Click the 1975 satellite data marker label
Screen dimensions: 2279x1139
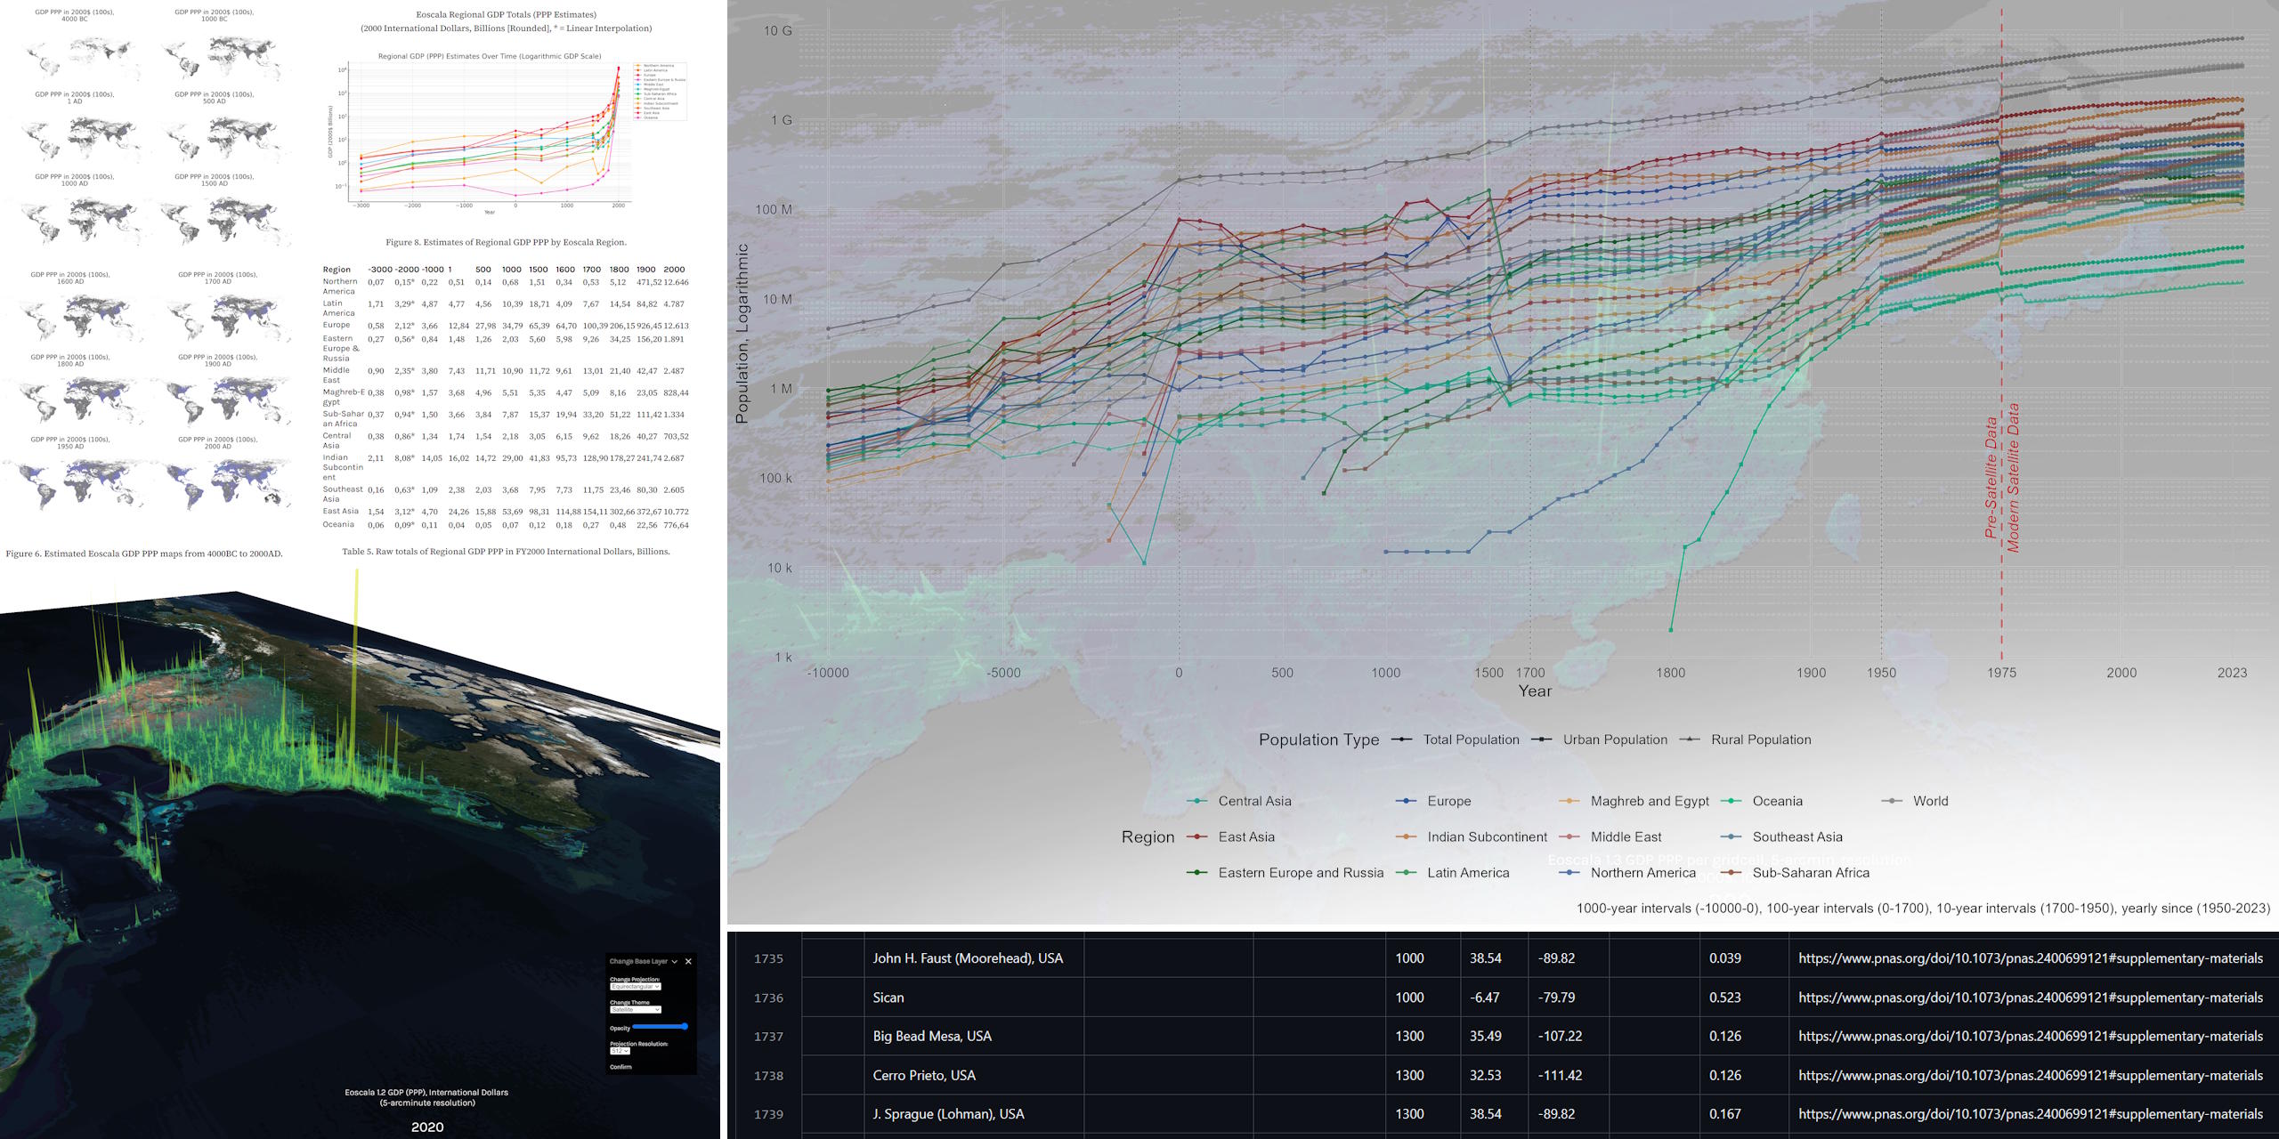click(x=2002, y=673)
